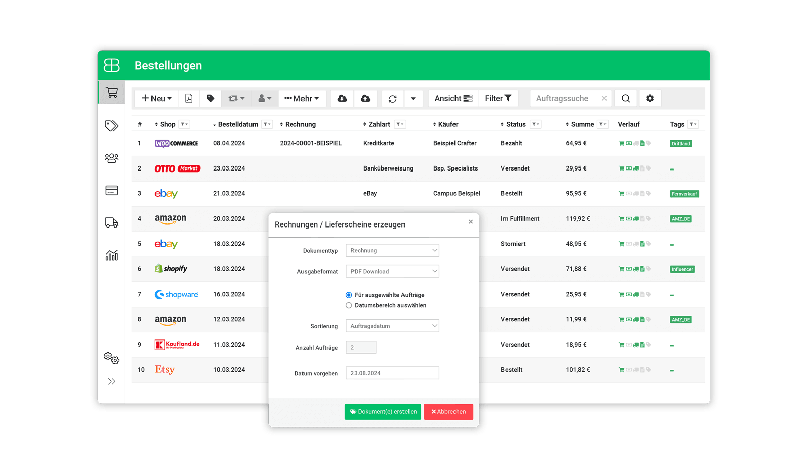808x454 pixels.
Task: Select the PDF export icon in the toolbar
Action: [189, 98]
